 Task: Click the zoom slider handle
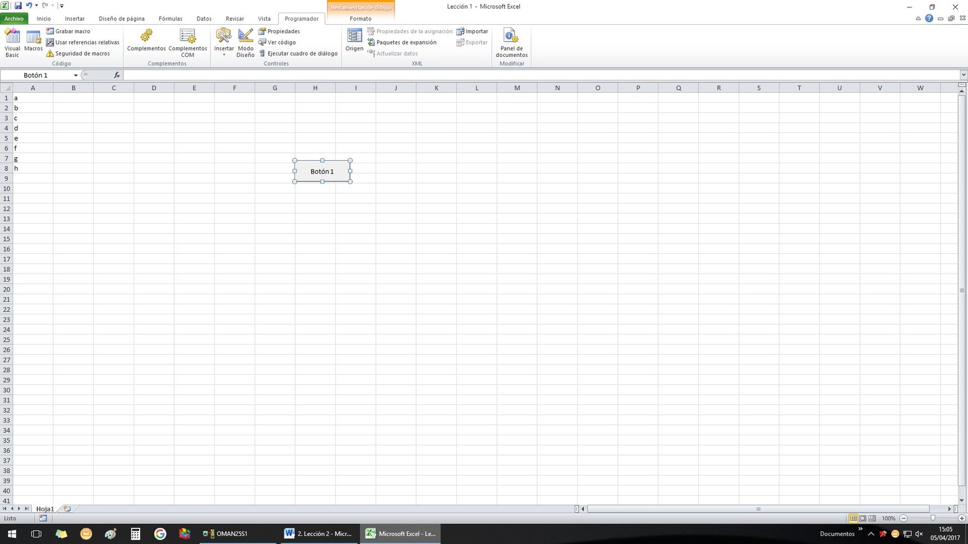(932, 519)
